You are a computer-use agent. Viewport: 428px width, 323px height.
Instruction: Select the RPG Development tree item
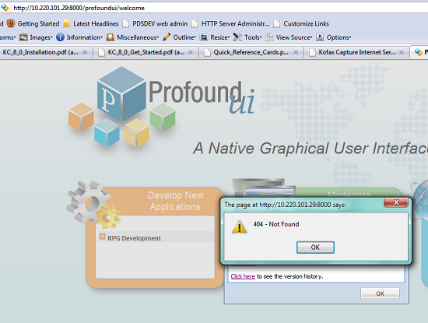click(134, 238)
